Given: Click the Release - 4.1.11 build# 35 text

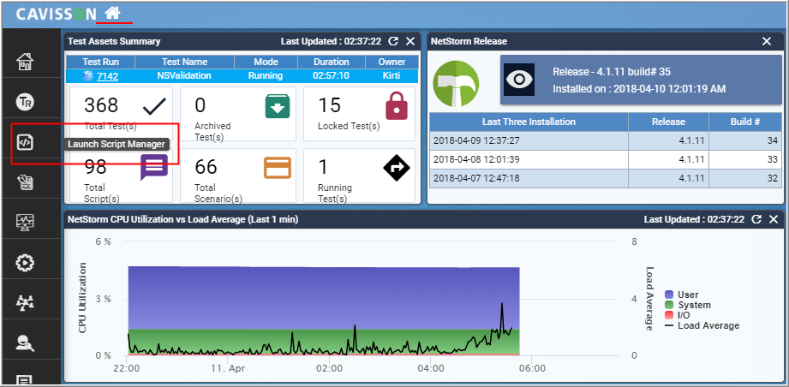Looking at the screenshot, I should coord(612,72).
